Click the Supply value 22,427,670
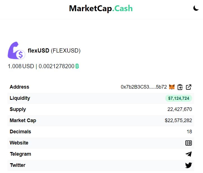The width and height of the screenshot is (203, 173). tap(180, 109)
